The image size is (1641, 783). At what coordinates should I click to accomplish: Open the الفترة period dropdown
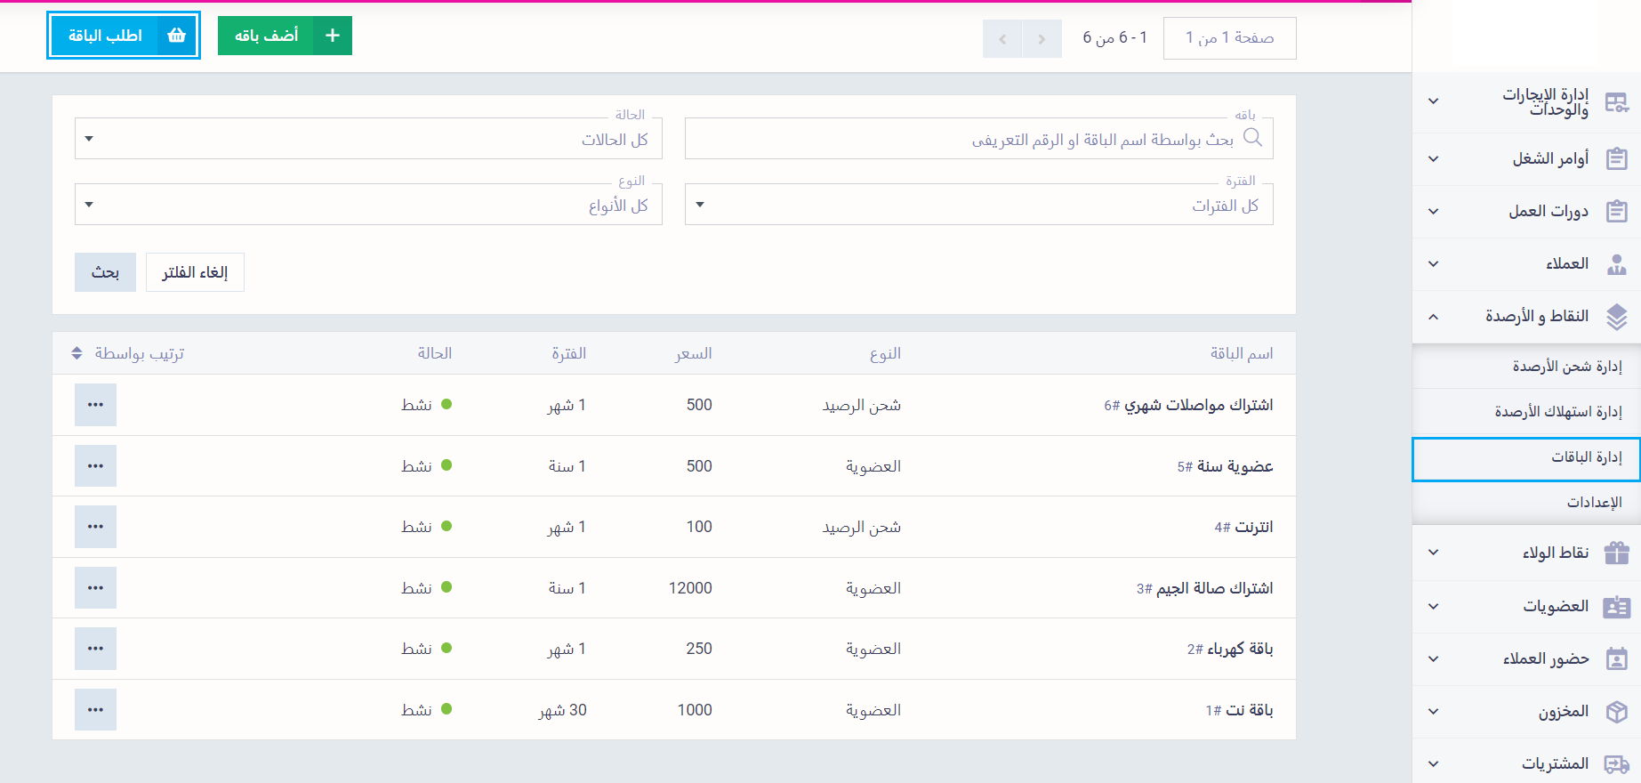click(978, 206)
